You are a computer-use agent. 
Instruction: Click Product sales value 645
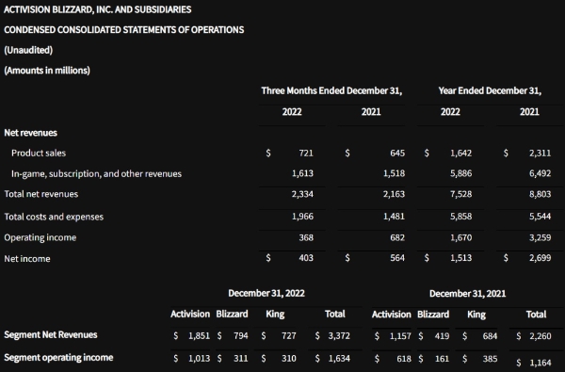click(x=397, y=154)
